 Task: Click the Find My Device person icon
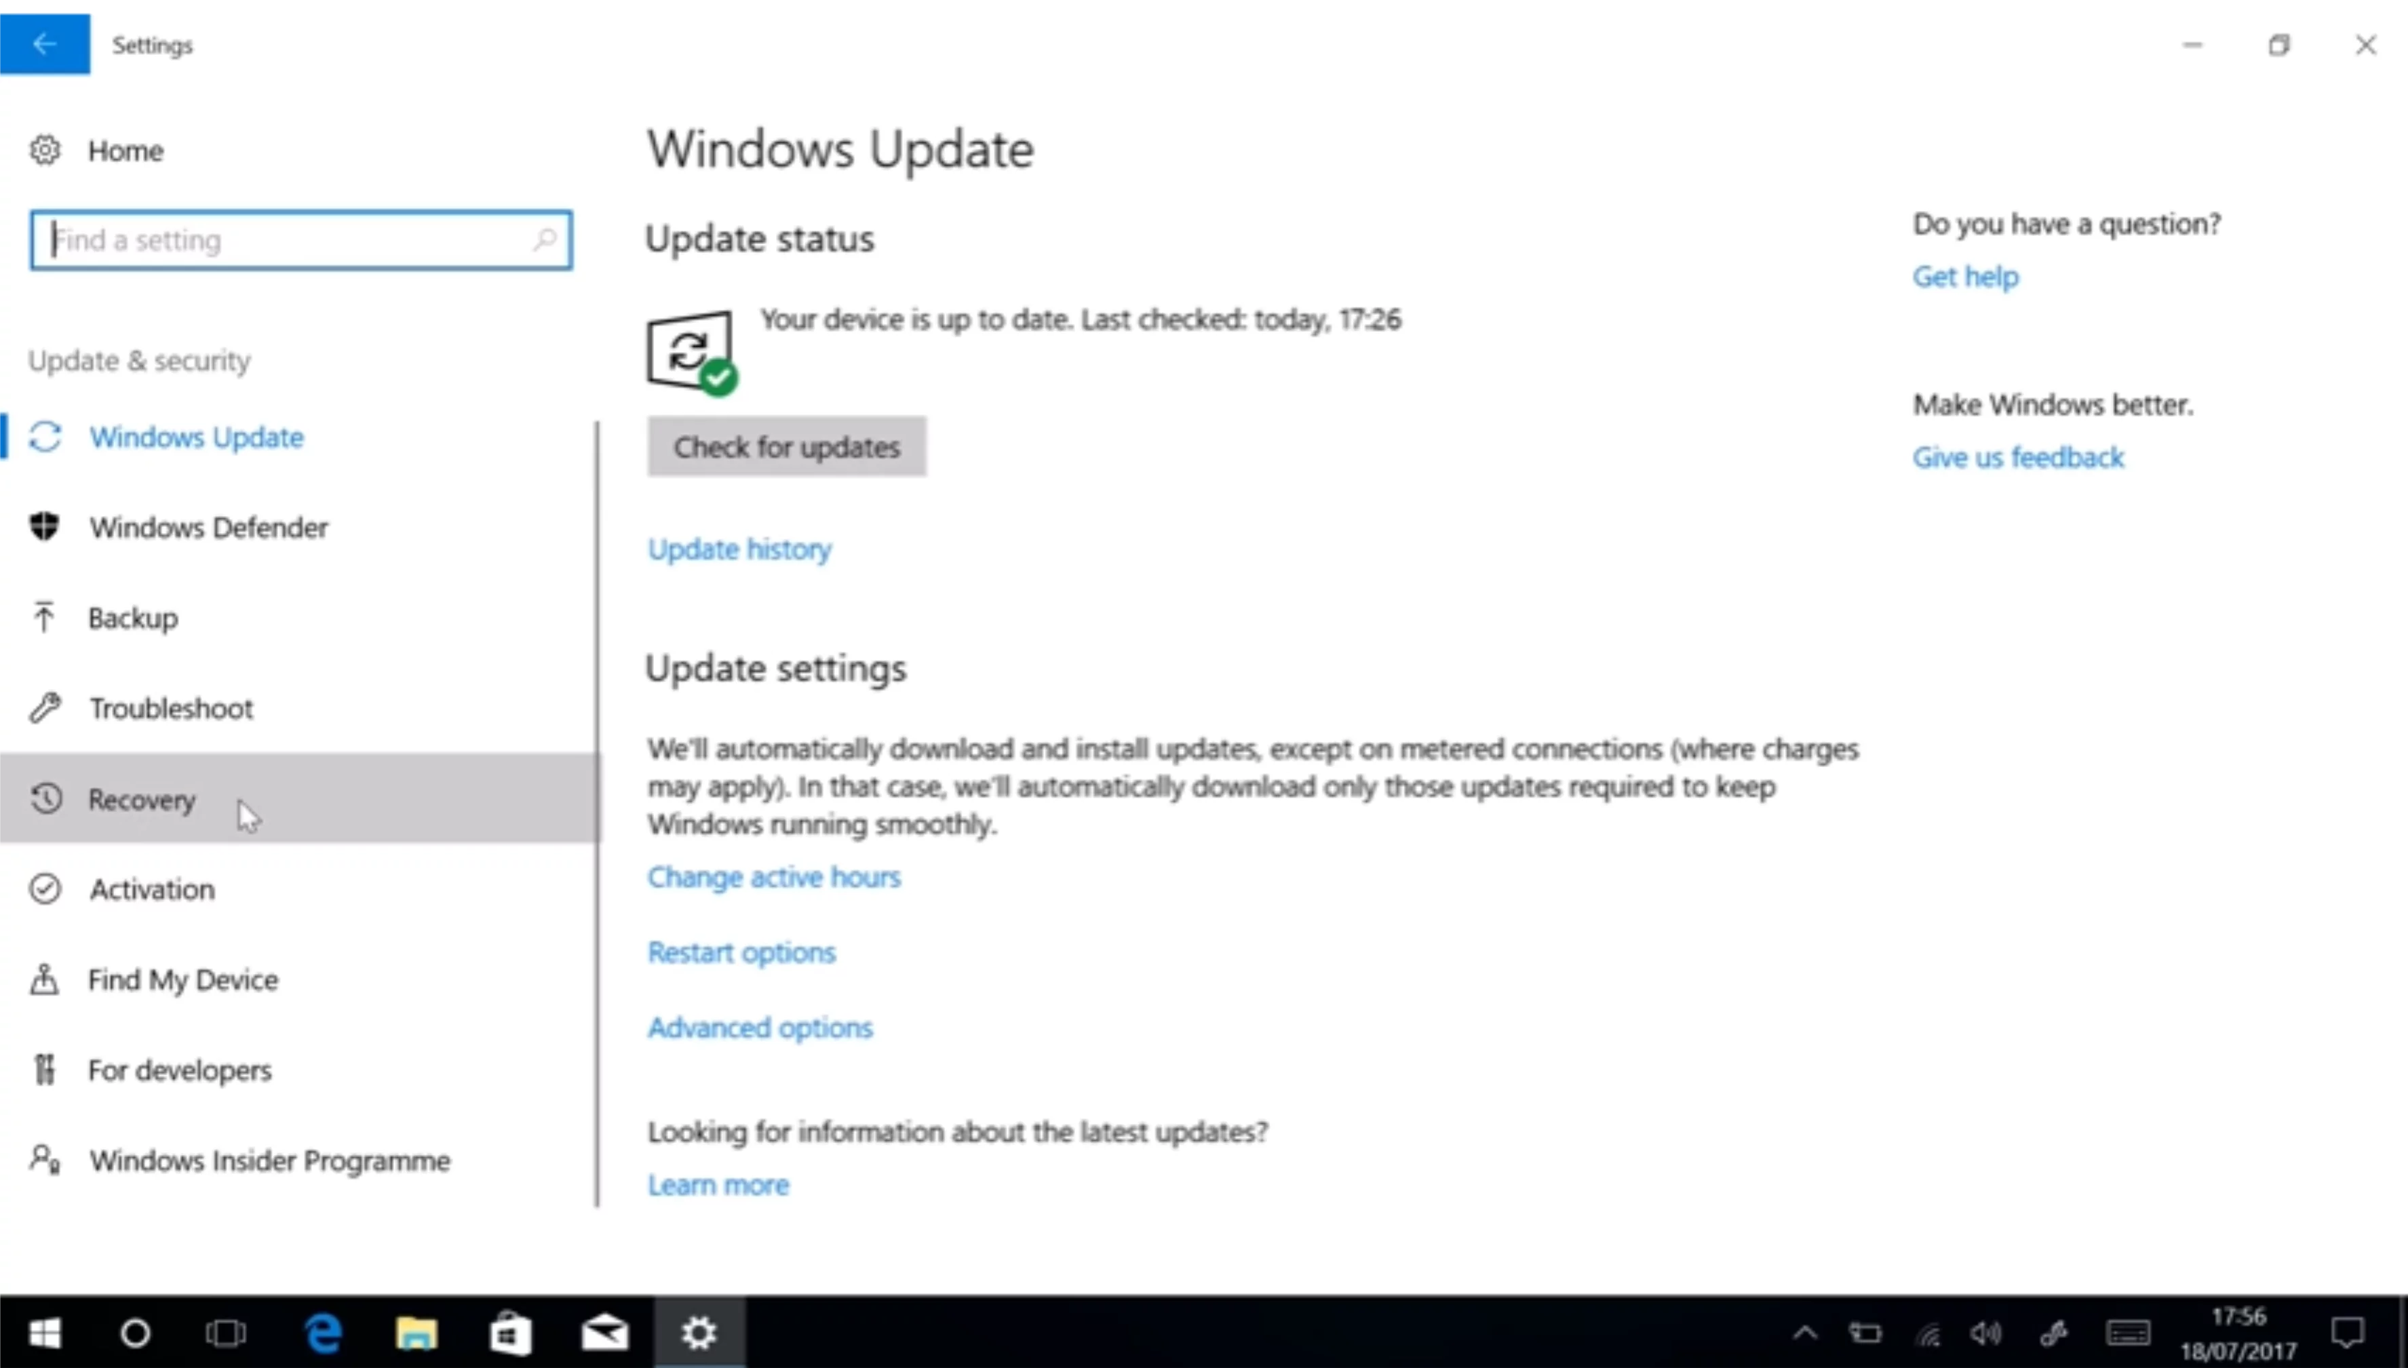click(x=44, y=979)
